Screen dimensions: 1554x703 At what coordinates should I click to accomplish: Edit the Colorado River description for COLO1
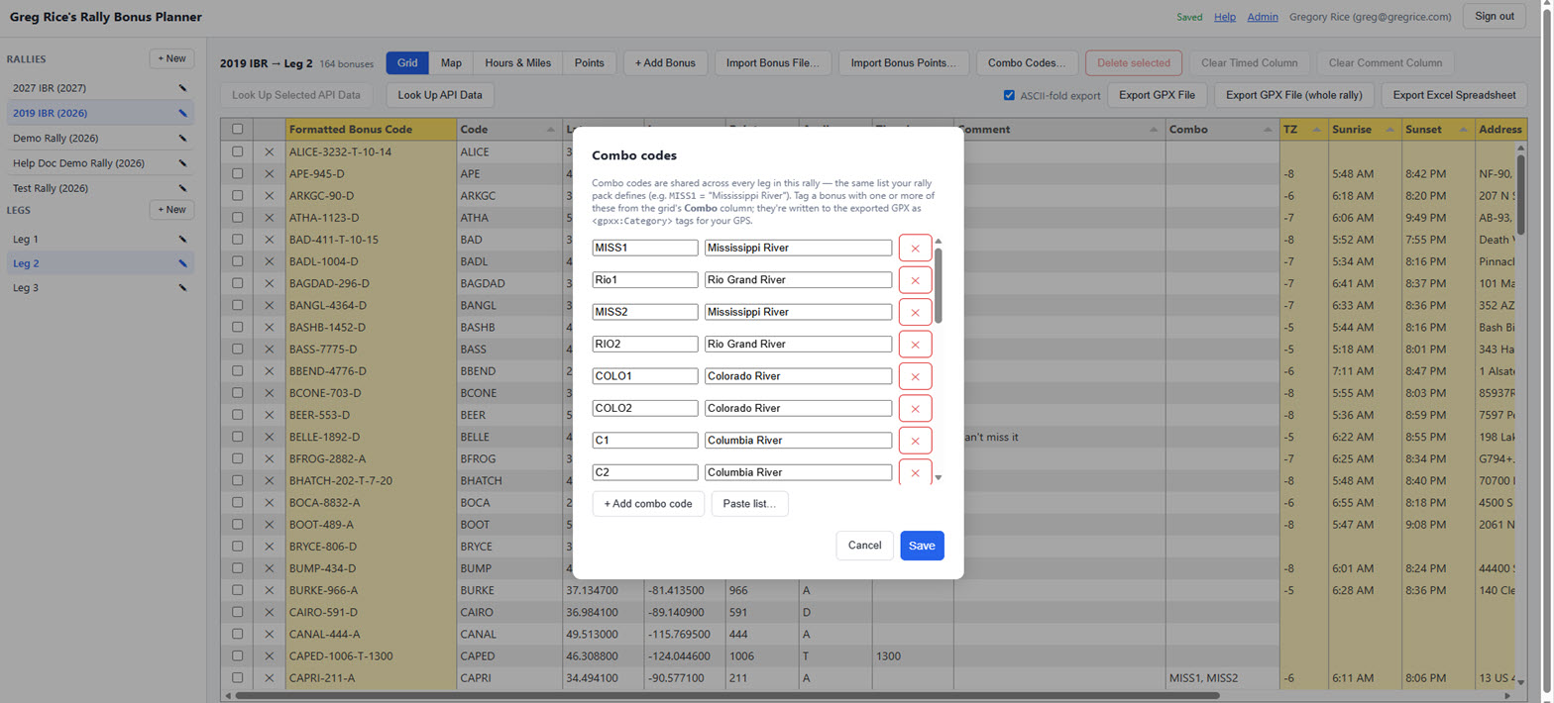coord(798,376)
